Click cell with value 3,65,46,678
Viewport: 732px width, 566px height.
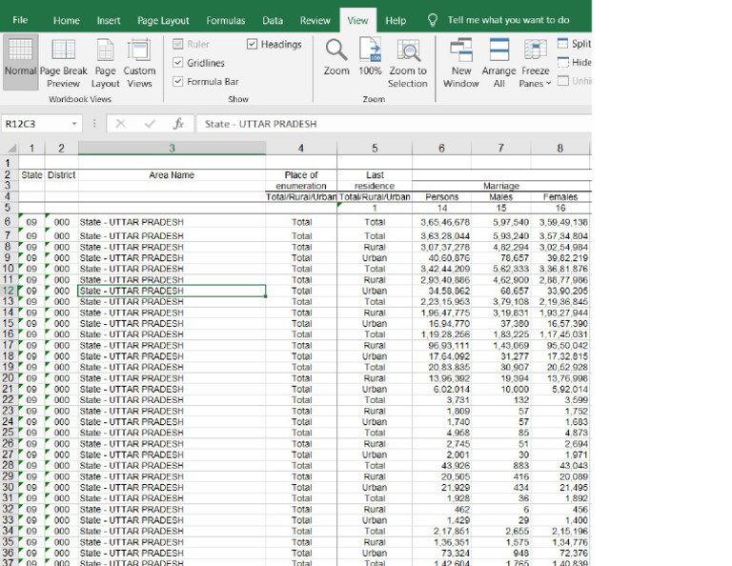[x=441, y=222]
